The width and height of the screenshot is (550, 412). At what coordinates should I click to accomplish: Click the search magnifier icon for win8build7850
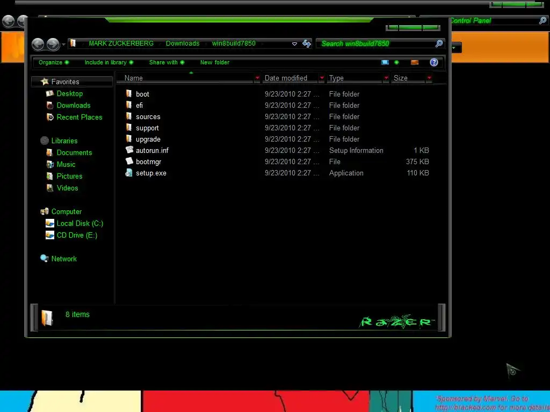pos(439,43)
